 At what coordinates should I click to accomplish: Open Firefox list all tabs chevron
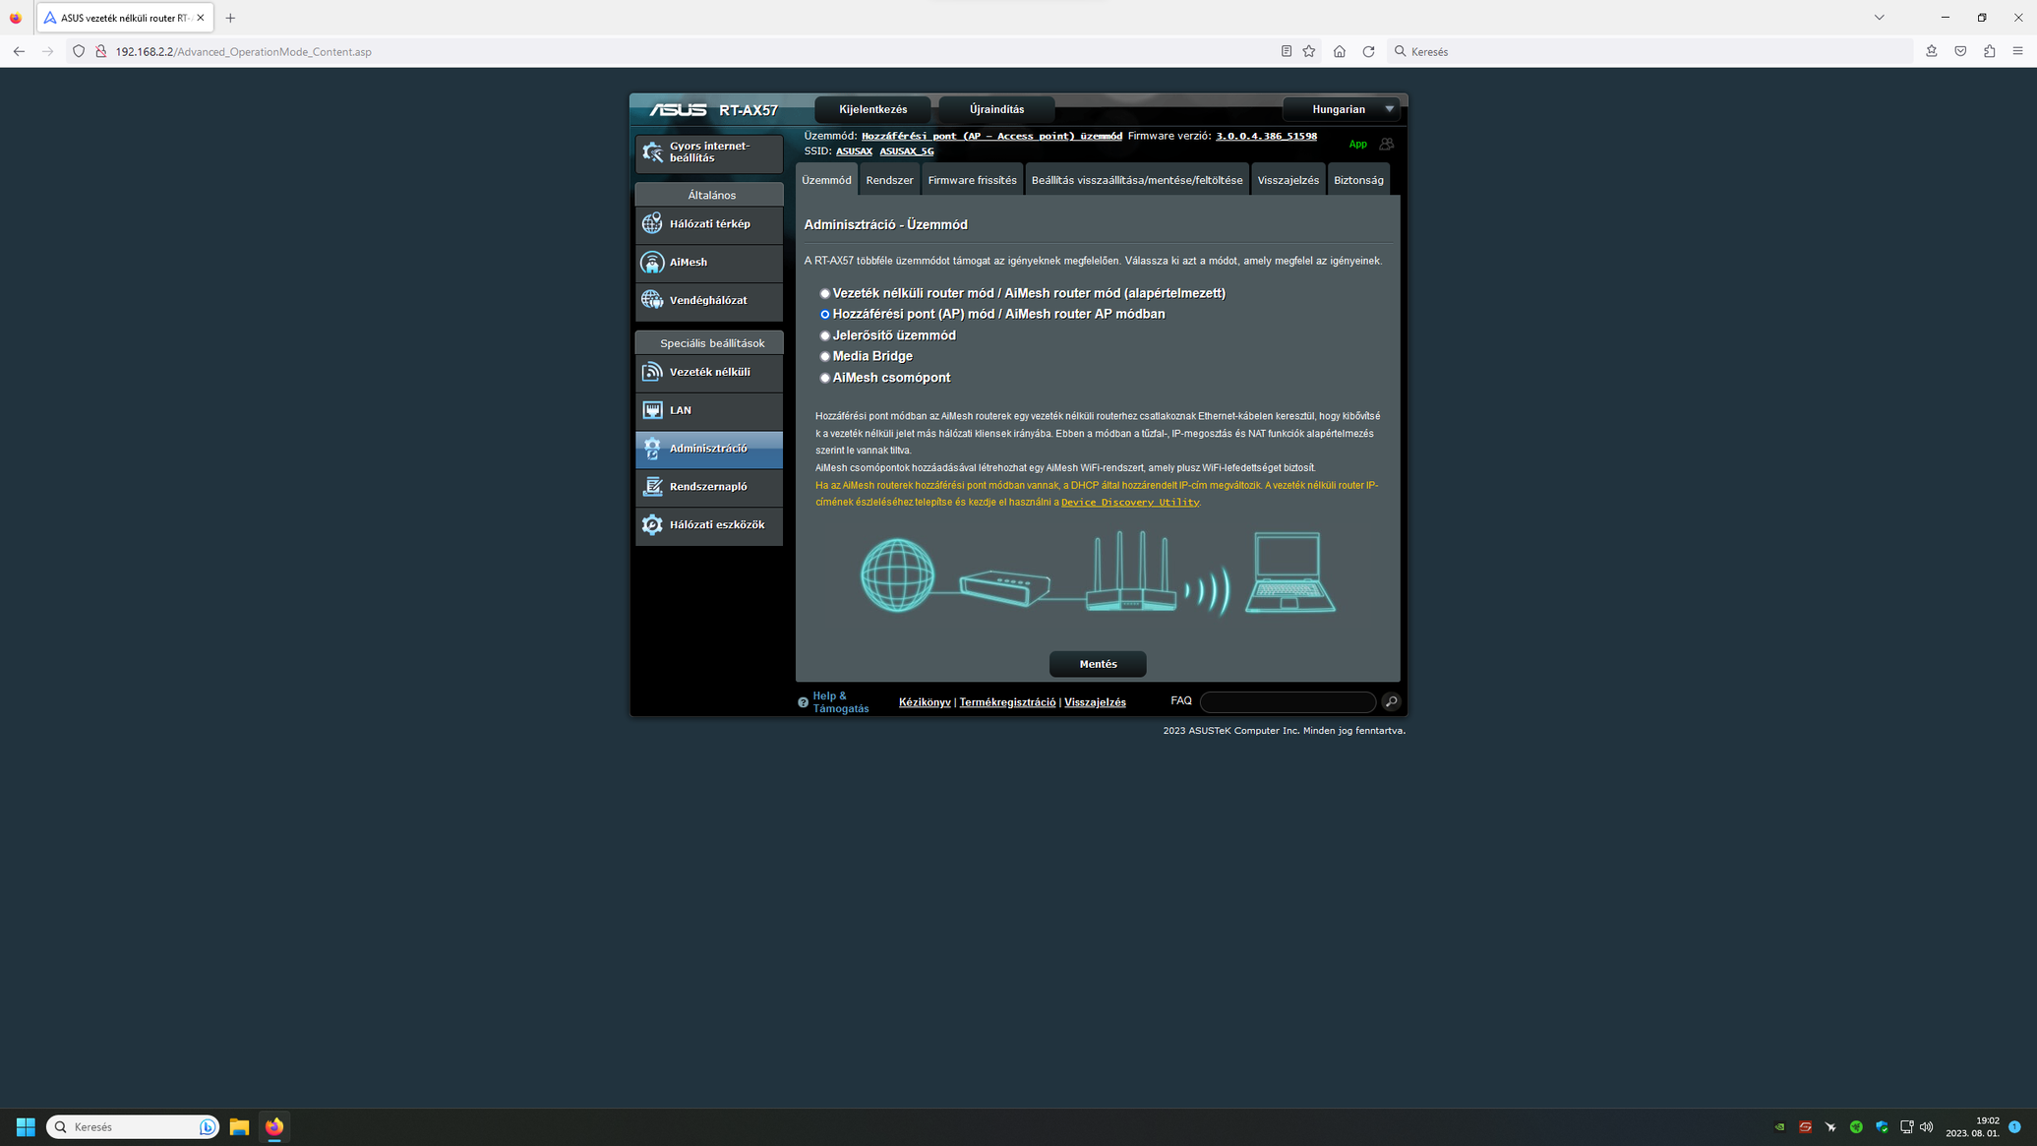click(x=1879, y=18)
